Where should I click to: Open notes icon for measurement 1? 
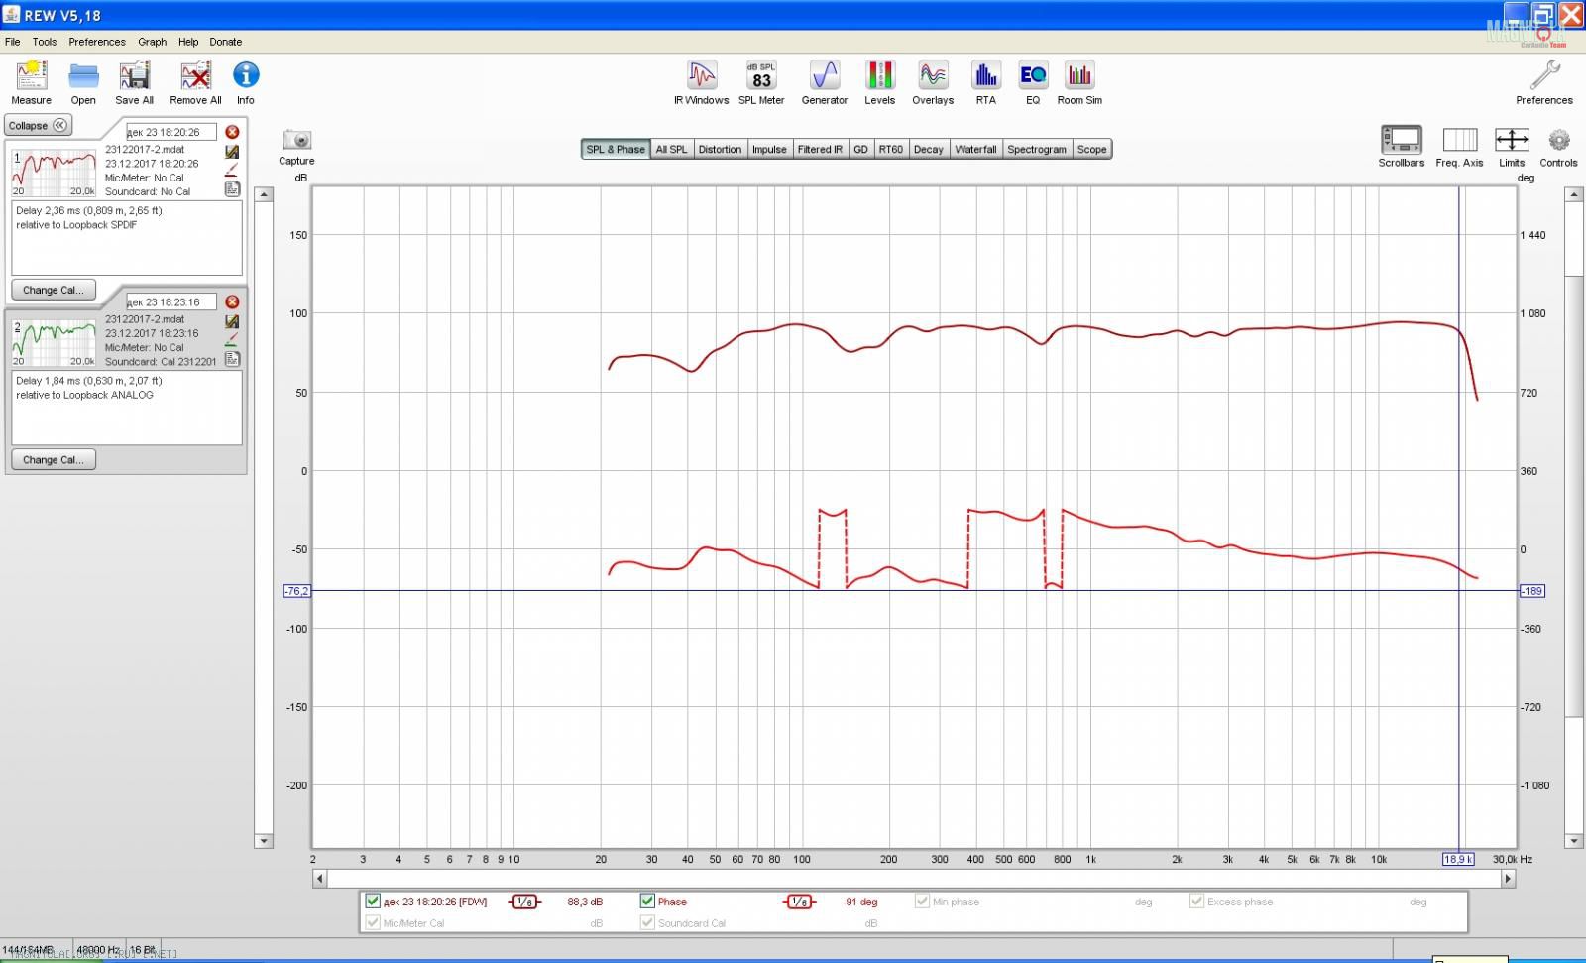(232, 188)
